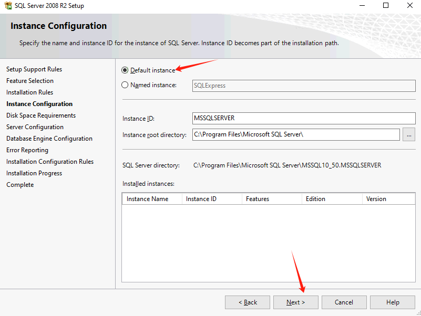Maximize the setup window
This screenshot has width=421, height=316.
coord(386,5)
